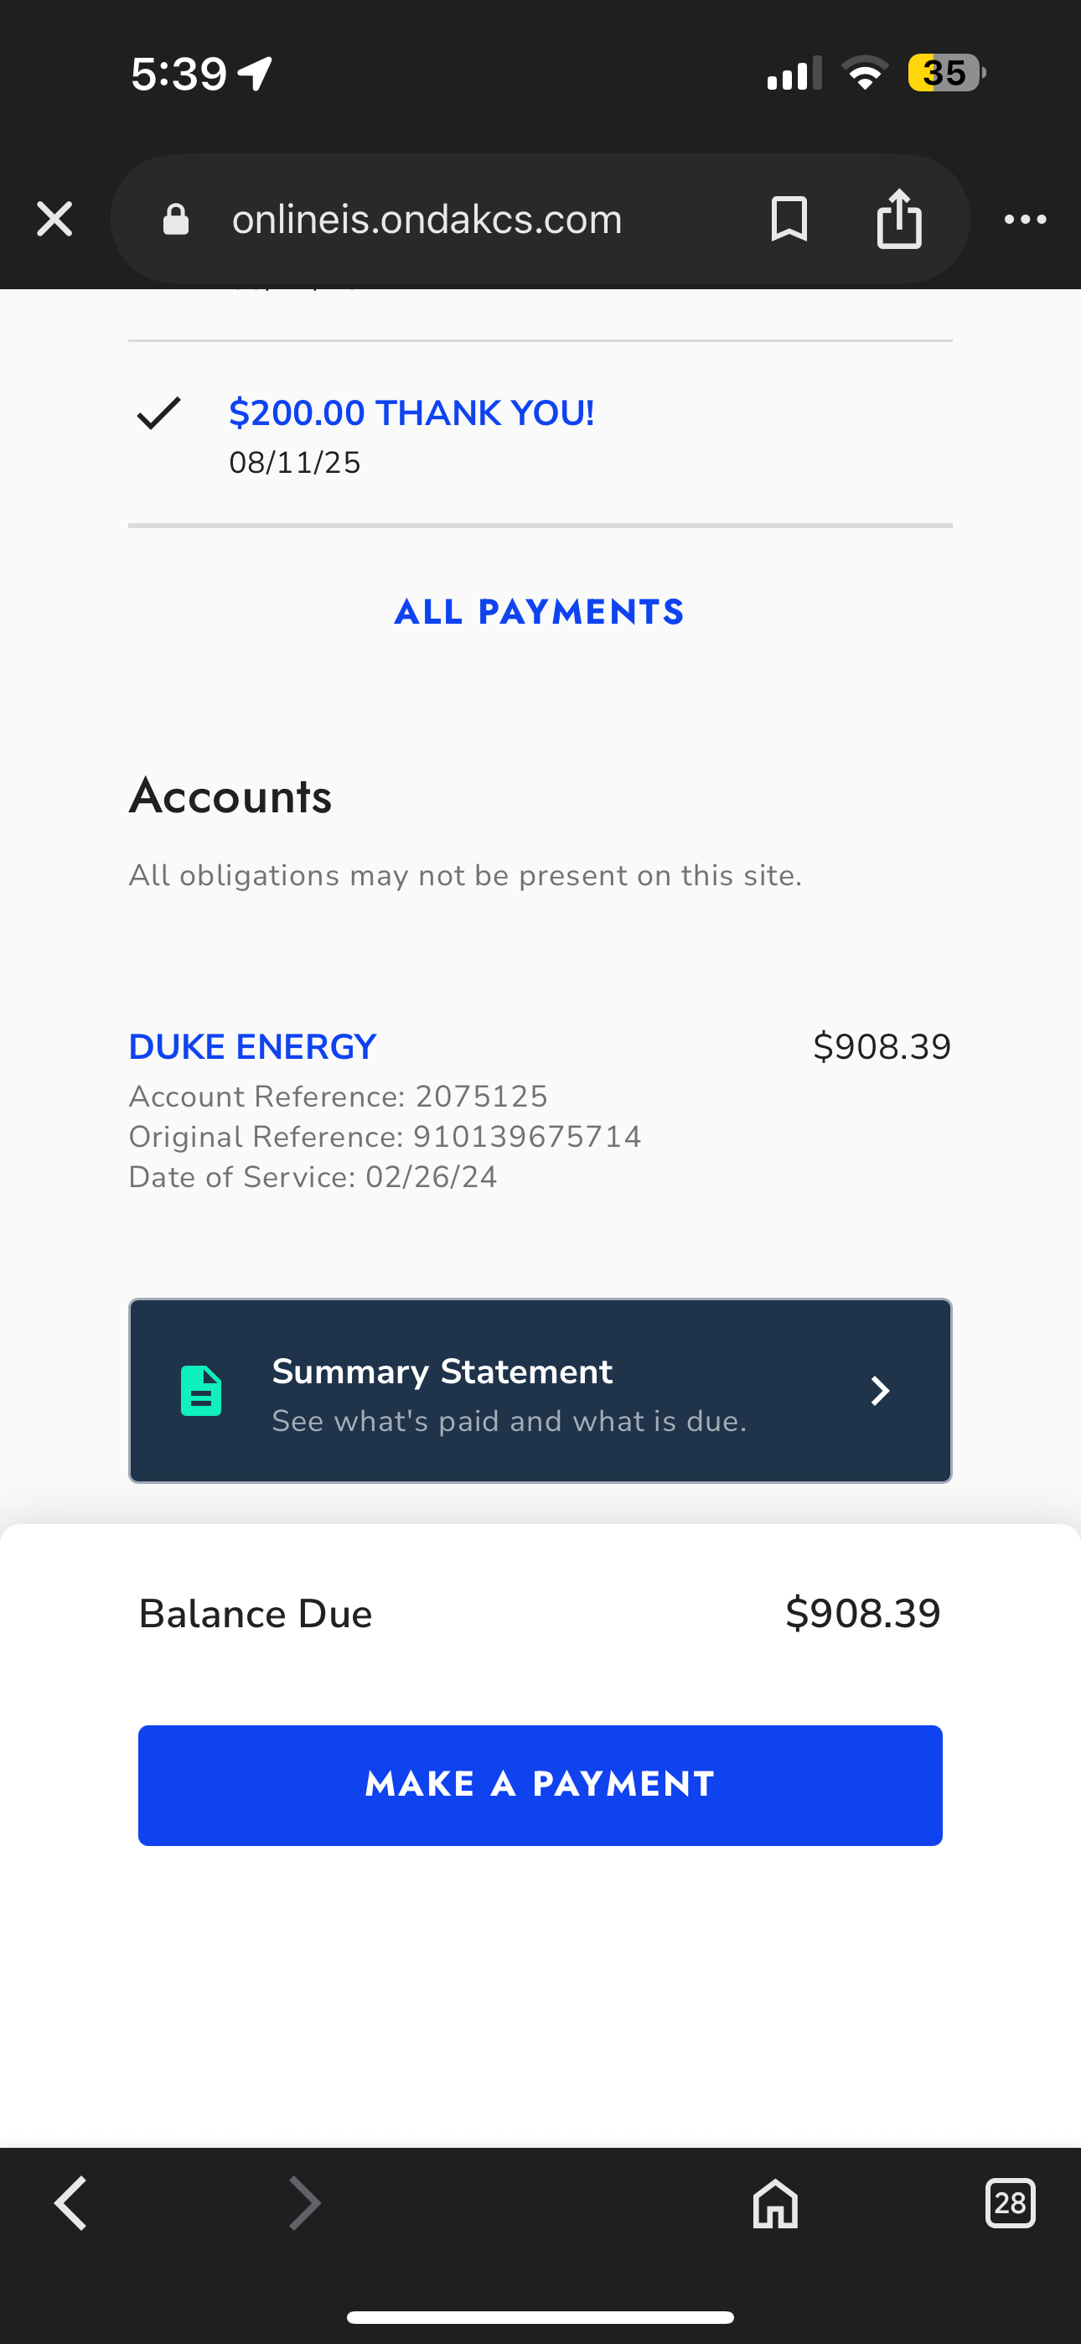Tap the padlock site security icon
1081x2344 pixels.
(x=176, y=220)
